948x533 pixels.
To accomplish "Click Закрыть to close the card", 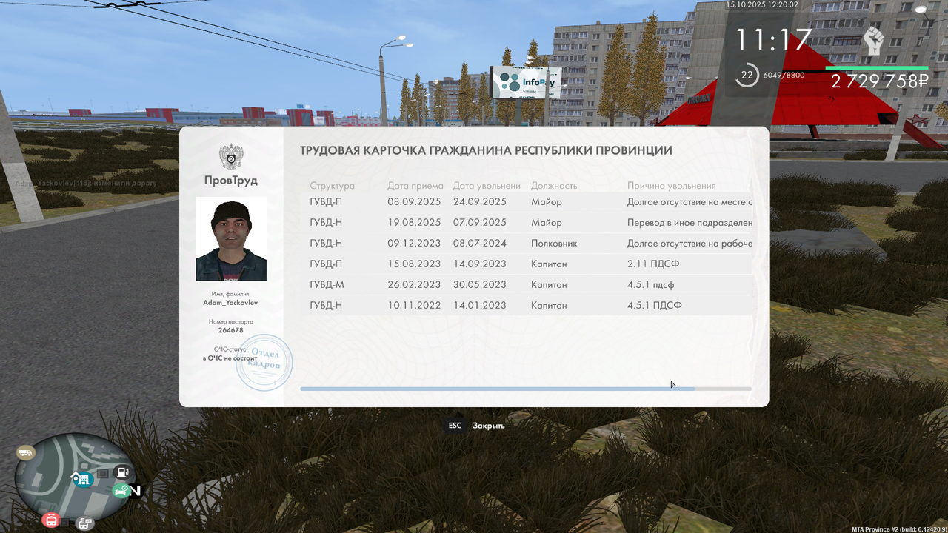I will pos(489,426).
